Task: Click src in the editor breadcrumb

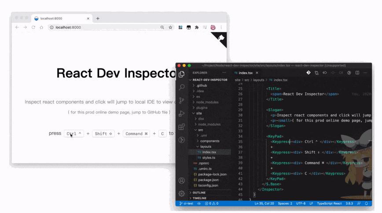Action: [x=247, y=80]
